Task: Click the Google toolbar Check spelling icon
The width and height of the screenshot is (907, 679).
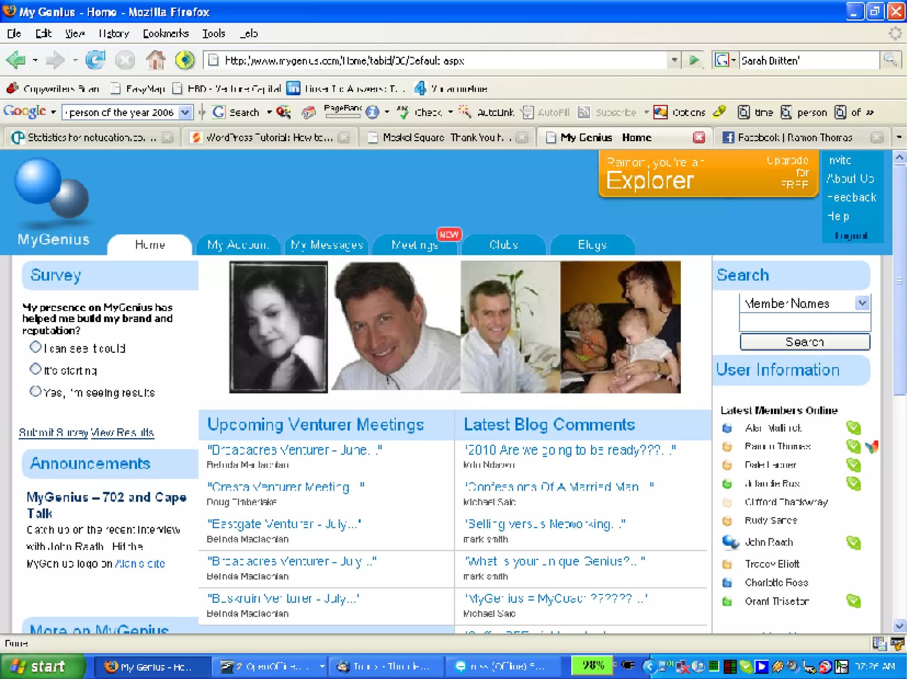Action: click(403, 112)
